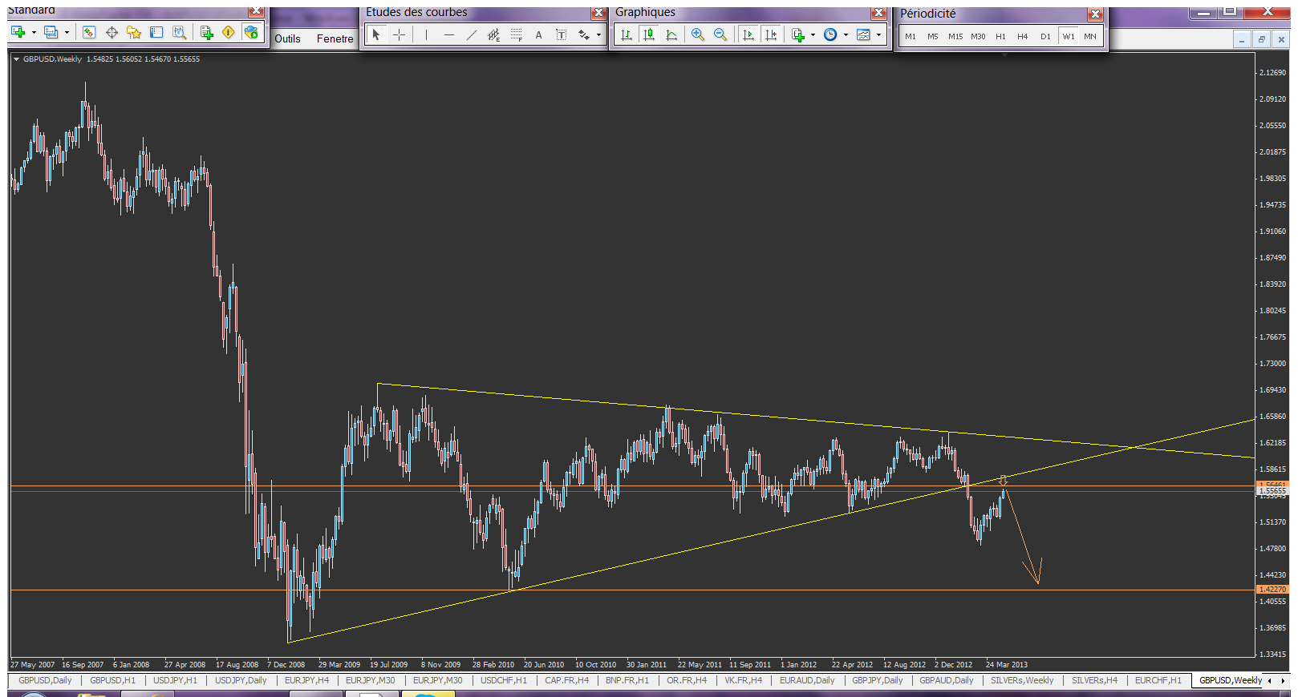Open the Market Watch window icon
The image size is (1298, 697).
89,32
